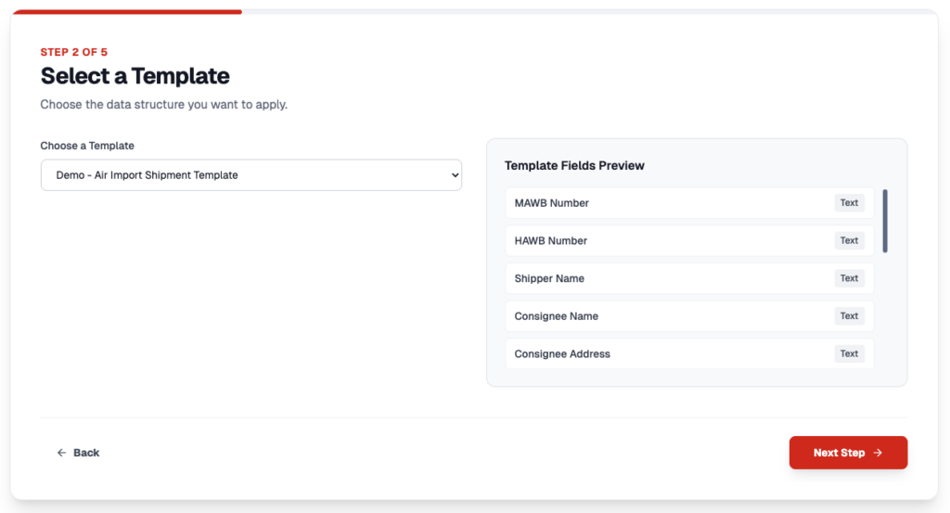The width and height of the screenshot is (950, 513).
Task: Click the red step progress bar
Action: (x=126, y=12)
